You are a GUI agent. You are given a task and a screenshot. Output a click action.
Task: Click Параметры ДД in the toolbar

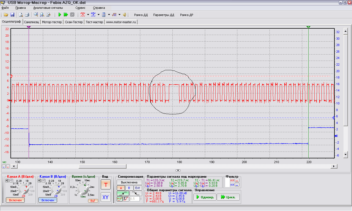coord(164,15)
